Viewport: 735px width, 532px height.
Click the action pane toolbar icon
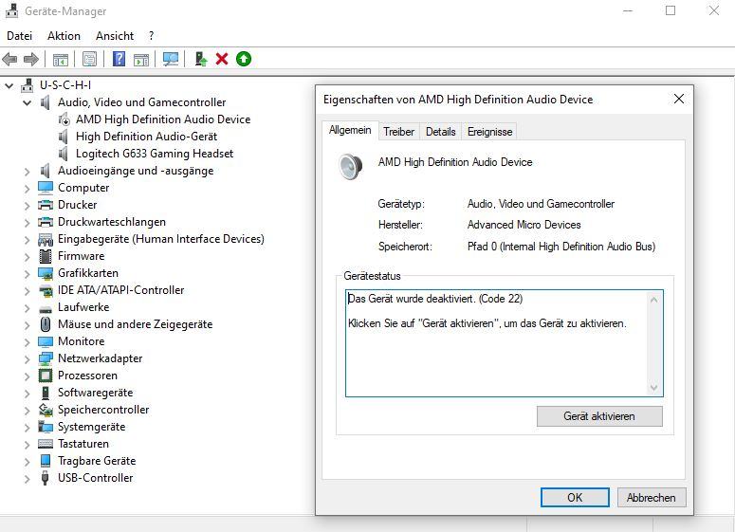click(141, 59)
